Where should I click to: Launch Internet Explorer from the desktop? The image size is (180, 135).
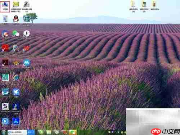(16, 78)
